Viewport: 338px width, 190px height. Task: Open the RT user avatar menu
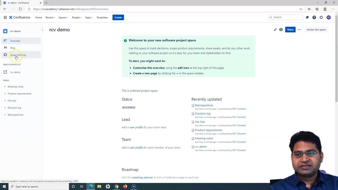pyautogui.click(x=328, y=17)
